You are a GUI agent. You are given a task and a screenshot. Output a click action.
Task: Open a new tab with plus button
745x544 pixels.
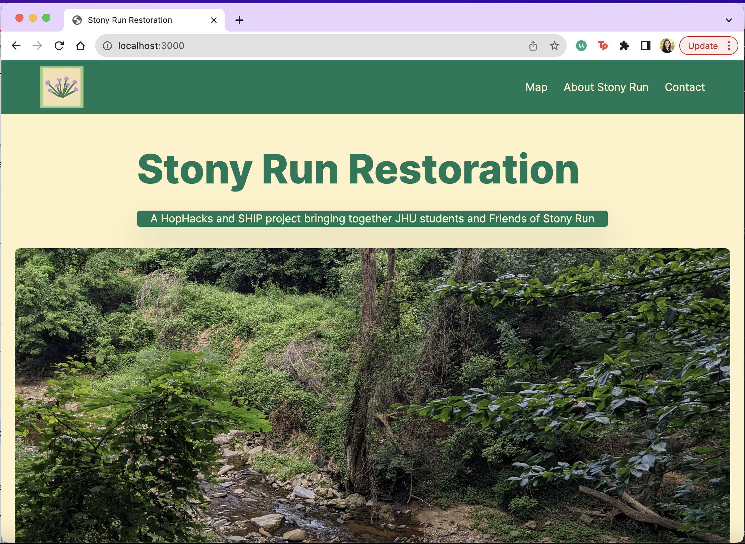(x=239, y=20)
